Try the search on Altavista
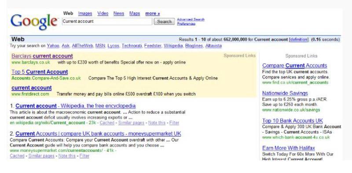 pos(213,46)
